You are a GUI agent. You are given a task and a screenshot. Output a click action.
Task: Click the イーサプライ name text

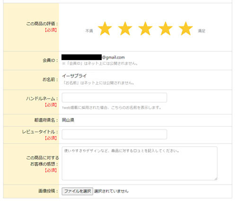pos(74,76)
